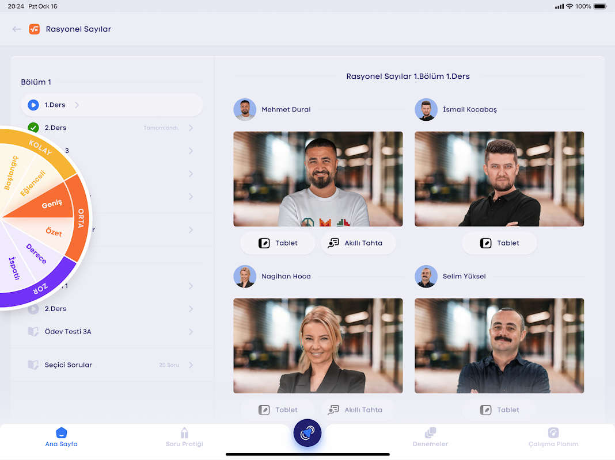Tap the Çalışma Planım icon
Image resolution: width=615 pixels, height=460 pixels.
pos(553,432)
